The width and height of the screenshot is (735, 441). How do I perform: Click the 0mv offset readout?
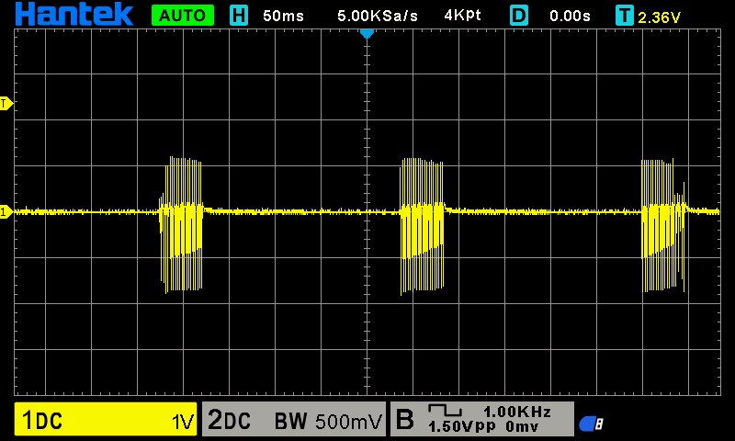[522, 426]
